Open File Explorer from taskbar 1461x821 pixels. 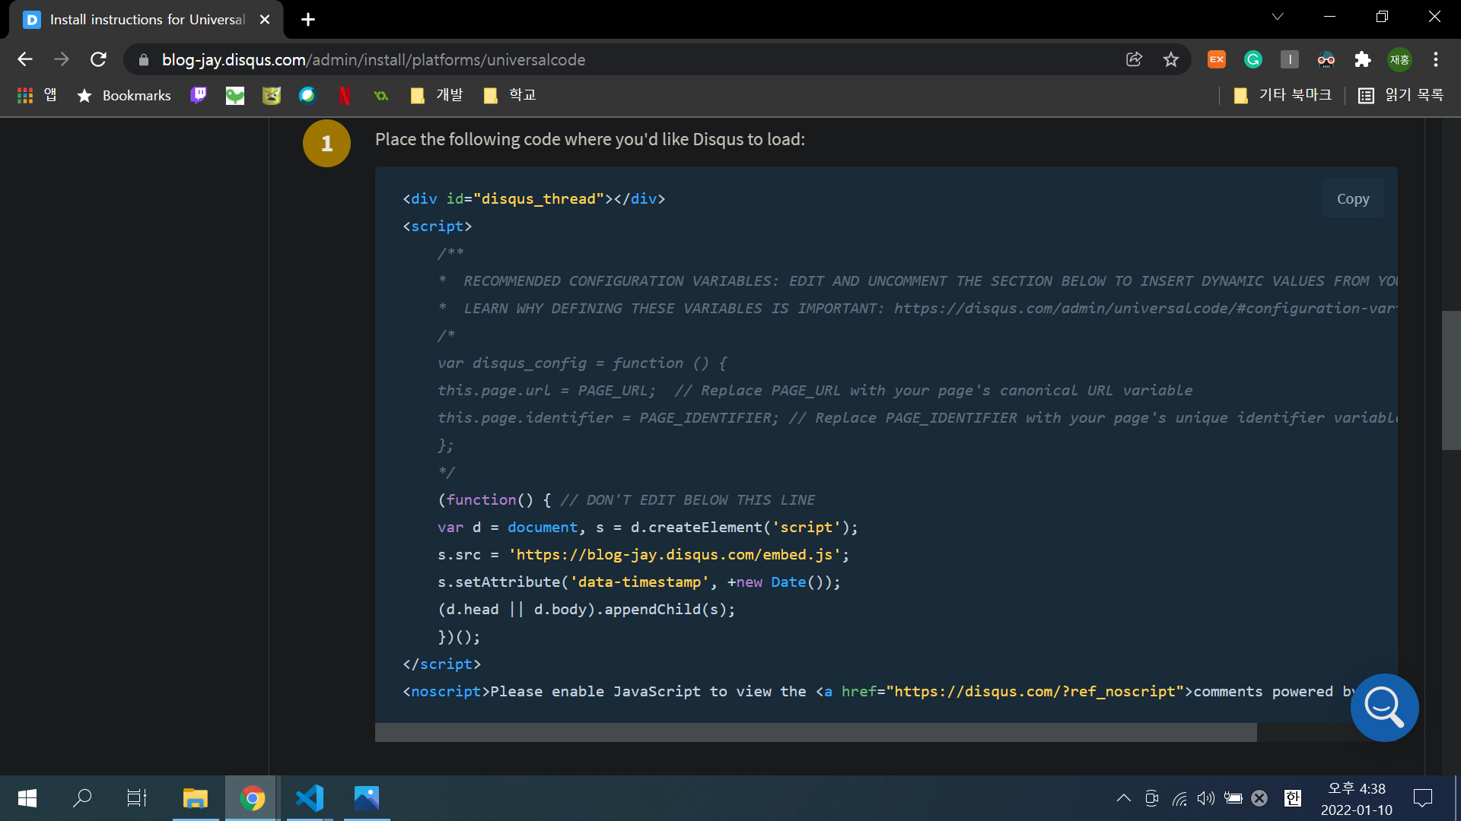click(x=196, y=798)
